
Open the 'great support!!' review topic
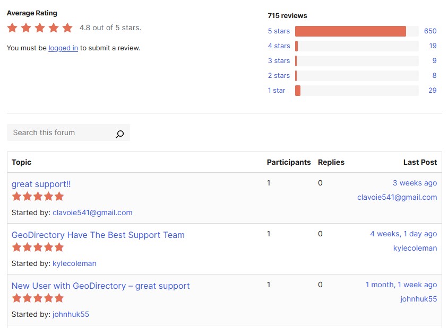pyautogui.click(x=41, y=184)
